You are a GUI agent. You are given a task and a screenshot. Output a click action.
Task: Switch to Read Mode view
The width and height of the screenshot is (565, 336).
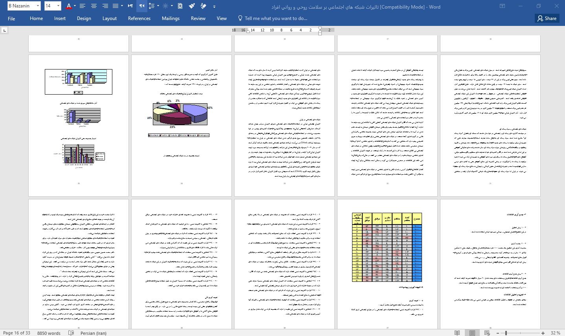pyautogui.click(x=457, y=333)
